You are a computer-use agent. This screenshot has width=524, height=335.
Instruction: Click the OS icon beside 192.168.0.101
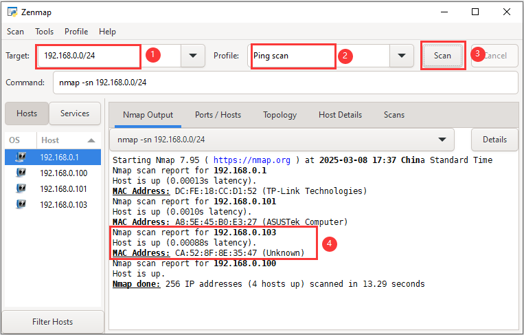21,188
